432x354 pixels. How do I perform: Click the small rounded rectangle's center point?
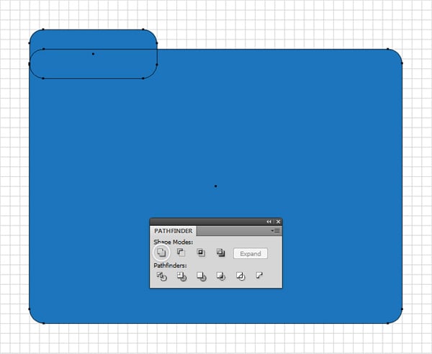pos(93,54)
